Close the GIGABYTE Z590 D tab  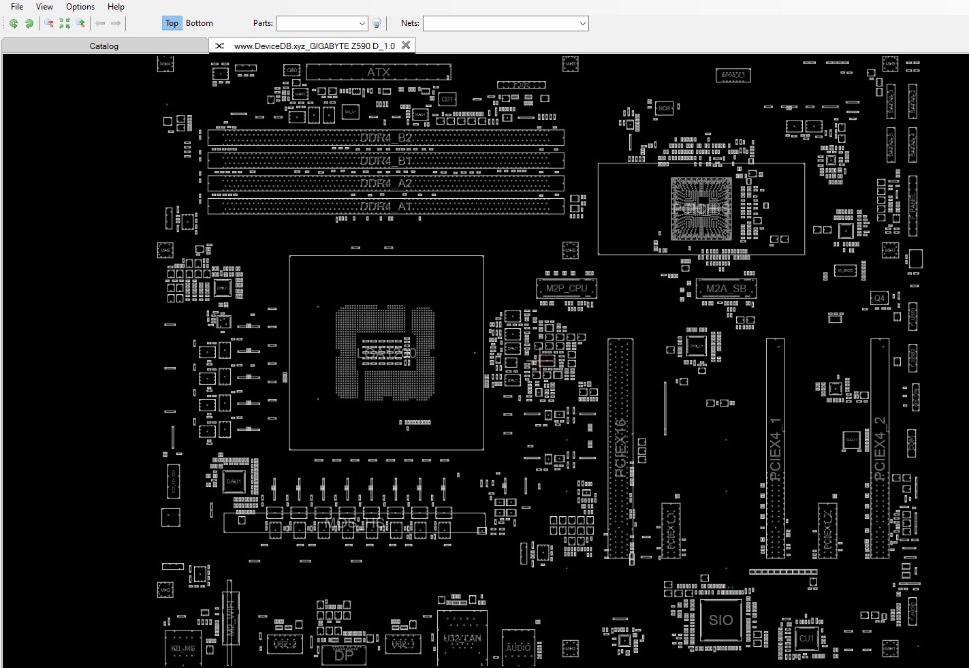pyautogui.click(x=406, y=45)
